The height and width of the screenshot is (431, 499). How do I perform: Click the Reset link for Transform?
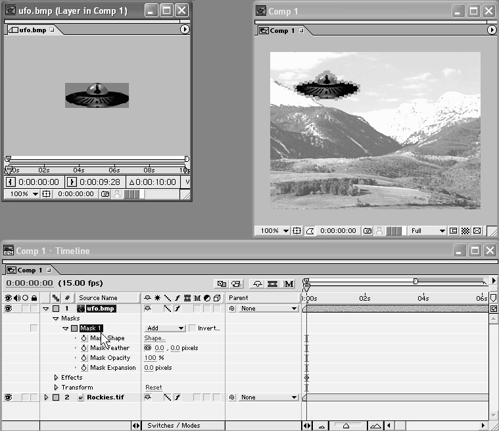coord(153,388)
